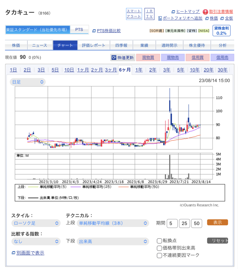238x269 pixels.
Task: Check the 価格帯別出来高 option
Action: (x=159, y=248)
